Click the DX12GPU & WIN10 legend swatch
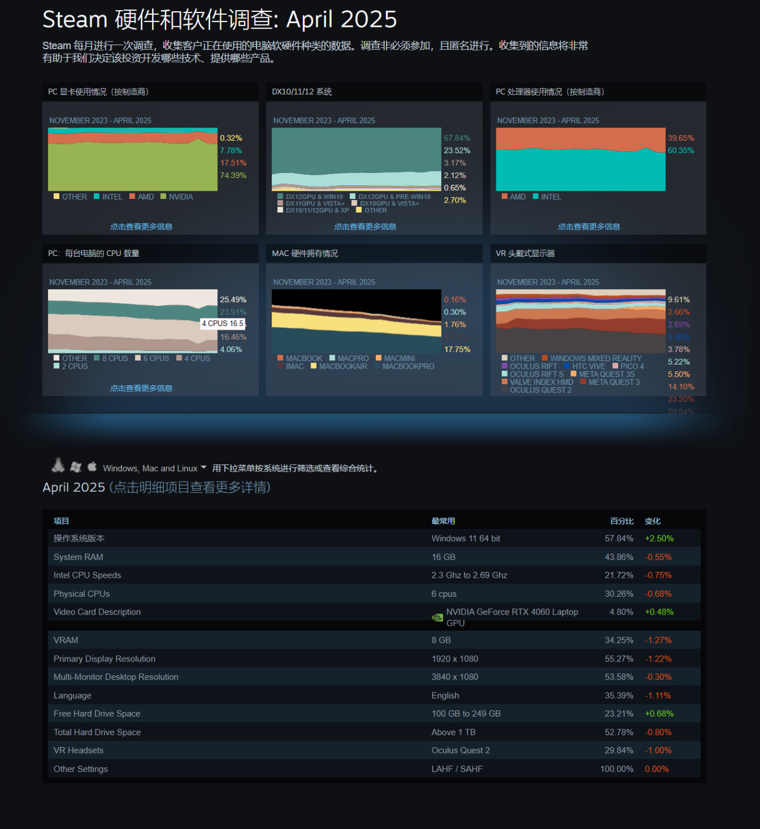 pyautogui.click(x=280, y=197)
